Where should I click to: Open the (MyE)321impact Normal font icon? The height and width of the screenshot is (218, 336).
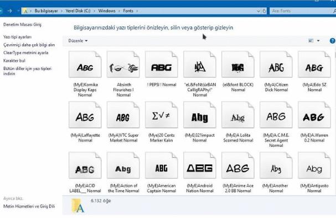[199, 115]
